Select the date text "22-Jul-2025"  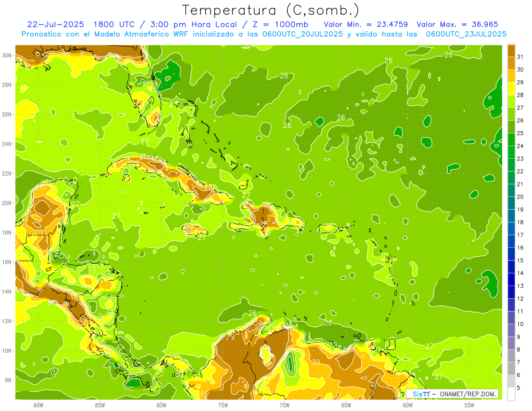click(56, 24)
